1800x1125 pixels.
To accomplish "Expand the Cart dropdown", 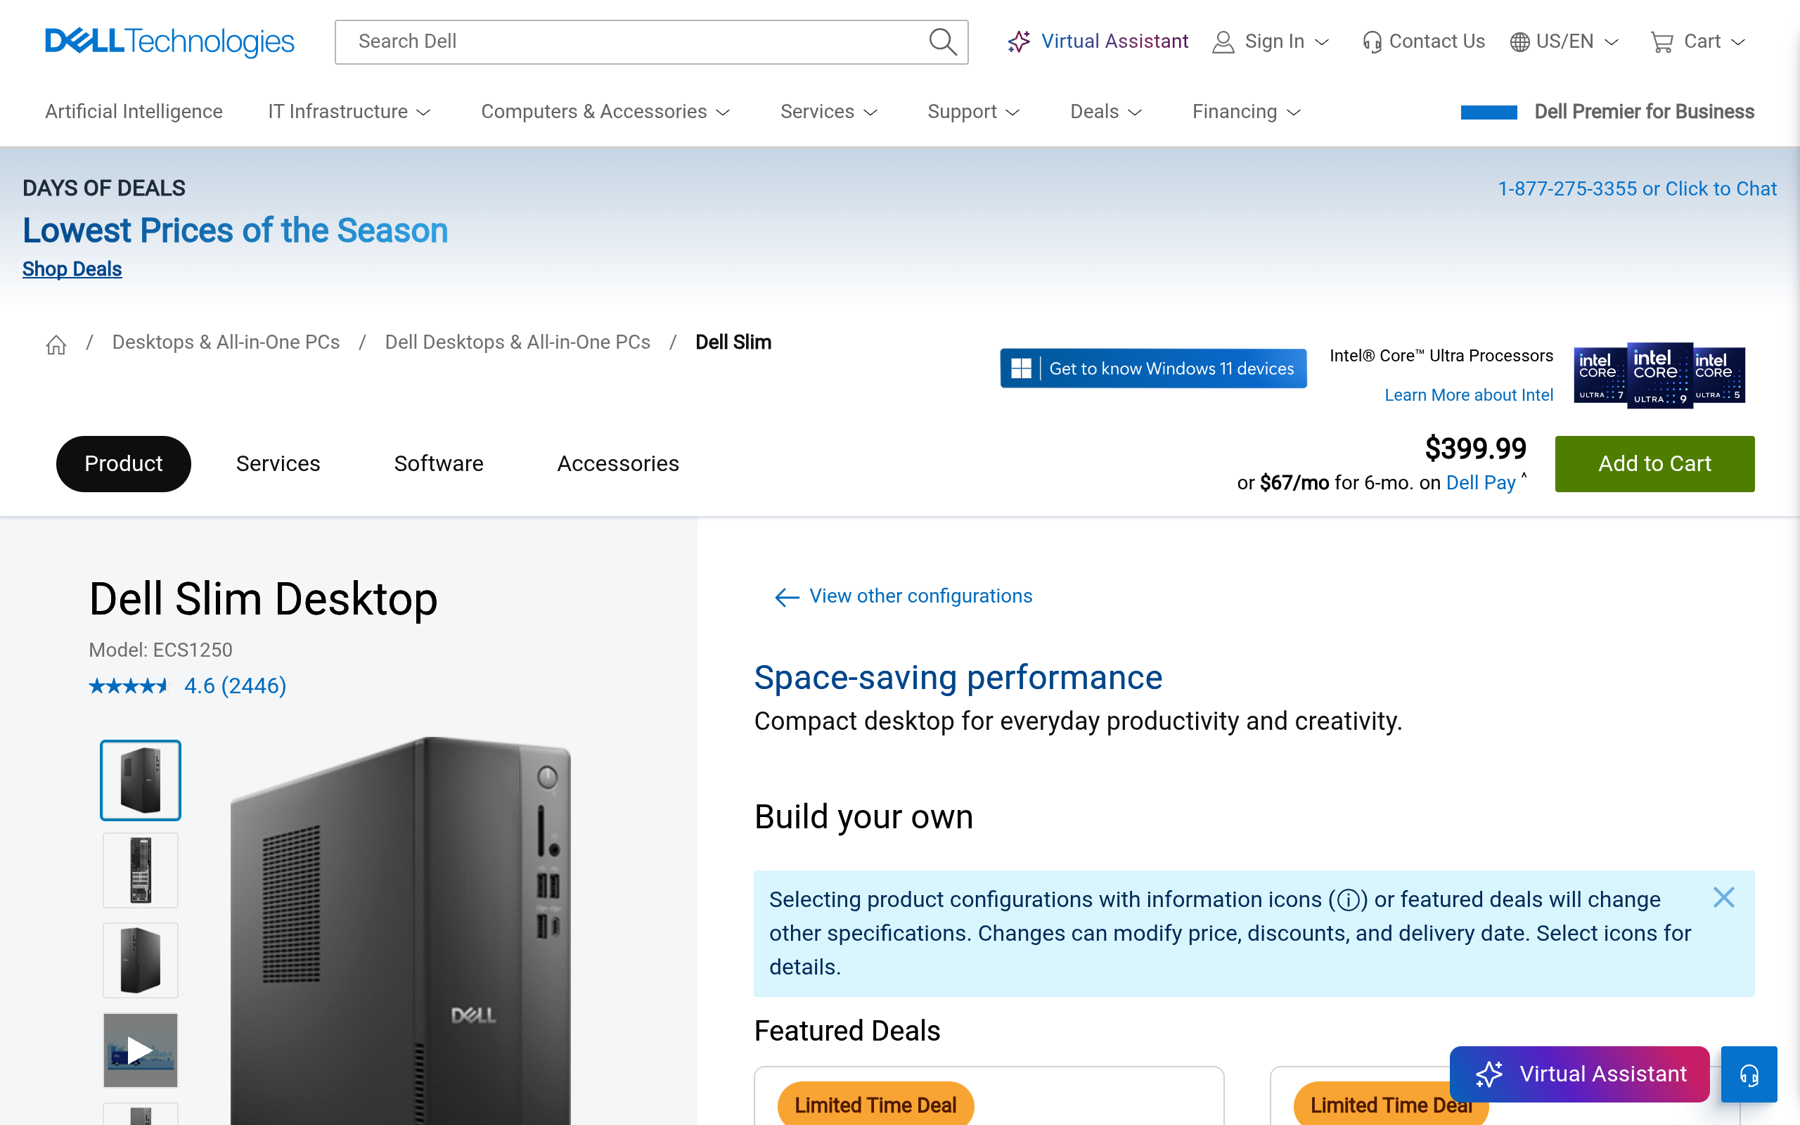I will point(1697,41).
